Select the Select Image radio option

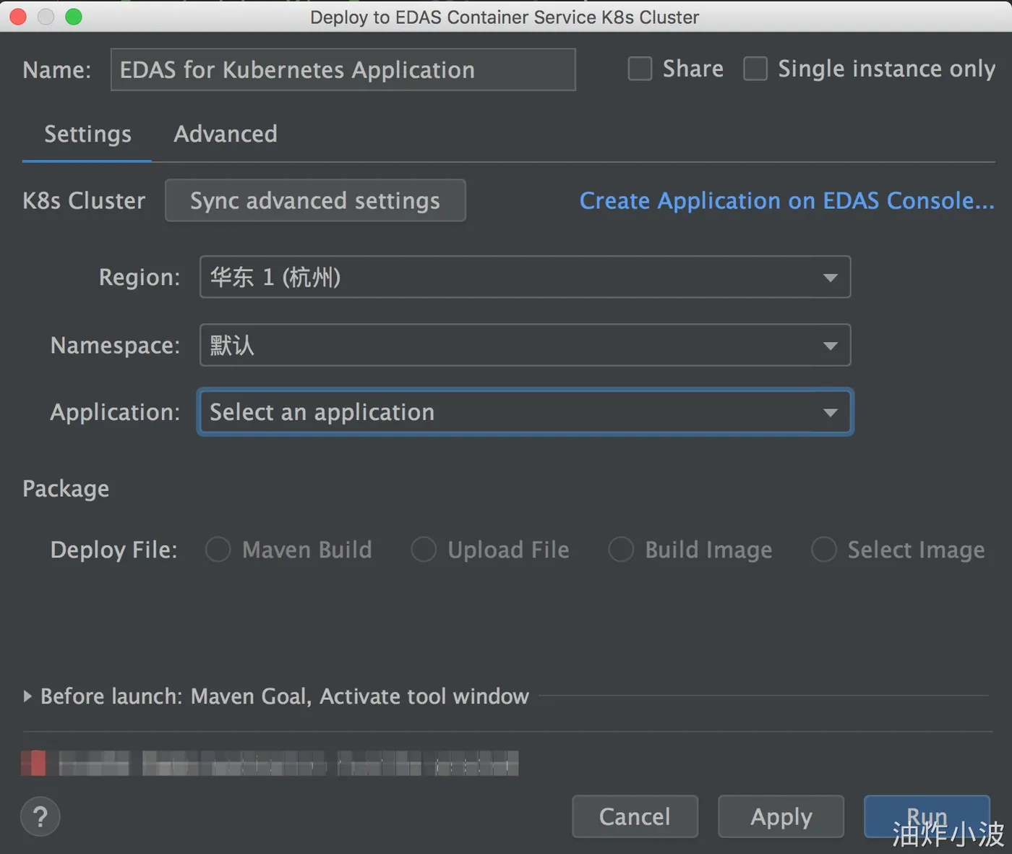click(x=824, y=550)
